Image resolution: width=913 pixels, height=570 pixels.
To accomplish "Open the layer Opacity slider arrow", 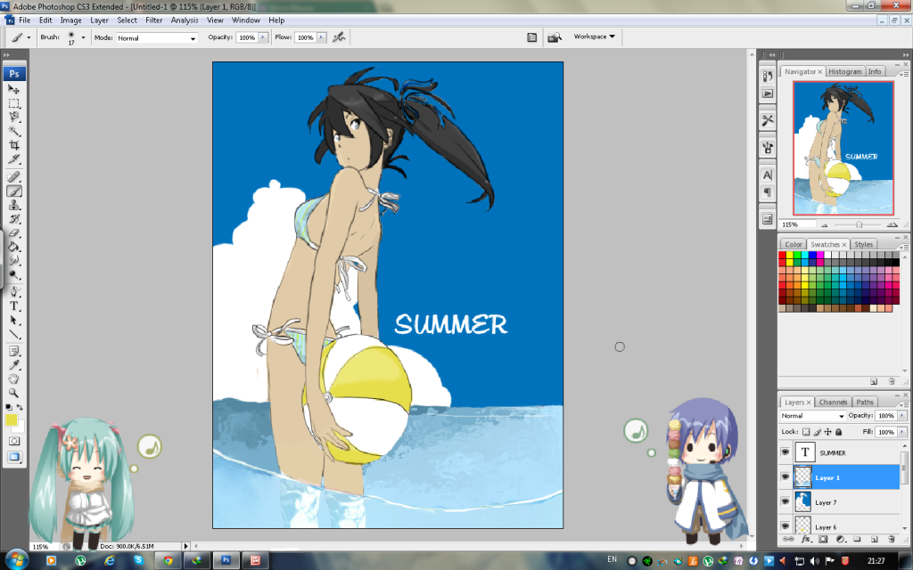I will [x=902, y=415].
